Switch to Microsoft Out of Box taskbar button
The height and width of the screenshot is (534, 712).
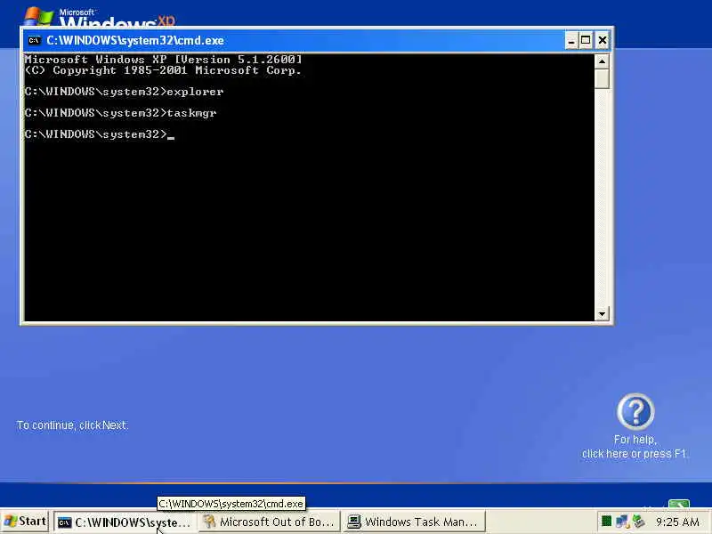click(269, 522)
